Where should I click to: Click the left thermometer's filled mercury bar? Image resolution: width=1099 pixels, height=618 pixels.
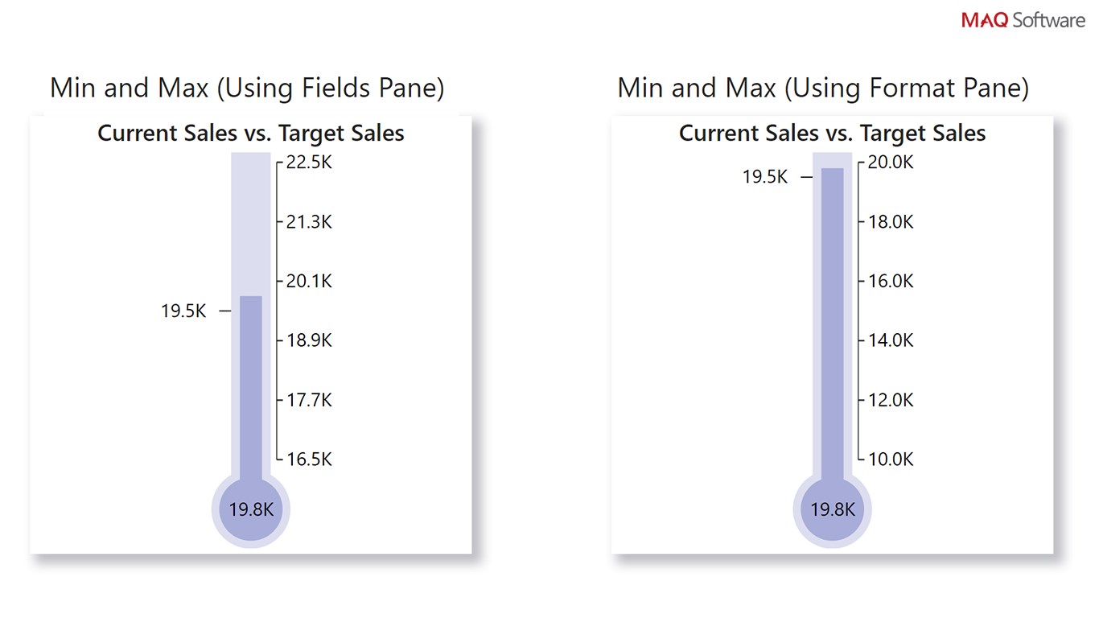[251, 386]
